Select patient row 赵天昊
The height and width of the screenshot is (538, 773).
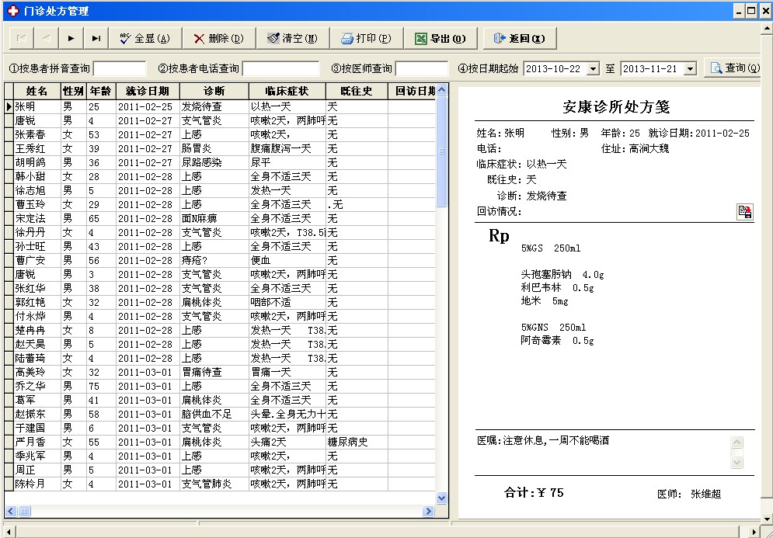[x=220, y=344]
